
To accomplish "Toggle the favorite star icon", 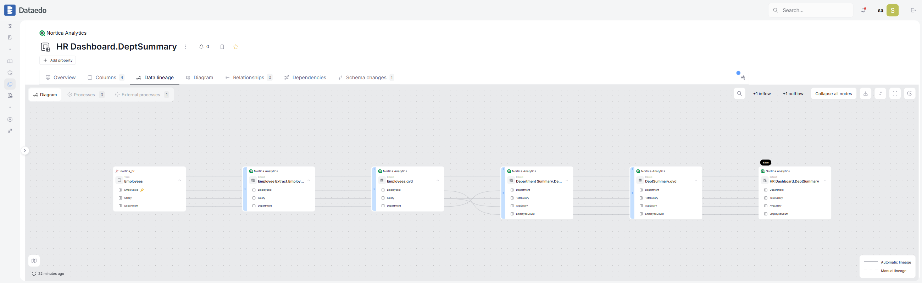I will point(235,47).
